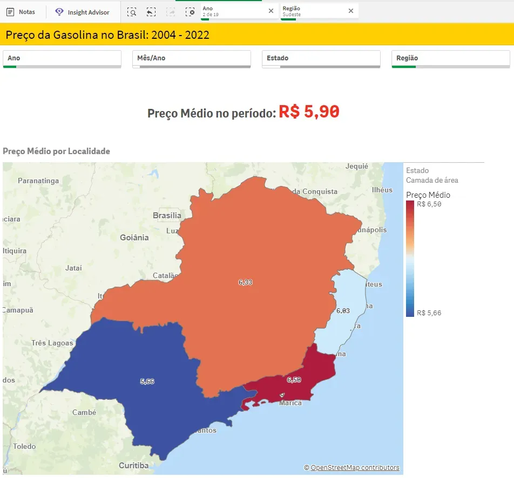Open the Estado filter pane
Viewport: 514px width, 478px height.
click(x=320, y=58)
